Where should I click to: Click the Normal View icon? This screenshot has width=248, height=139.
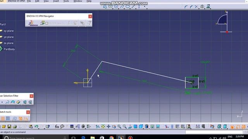(130, 127)
